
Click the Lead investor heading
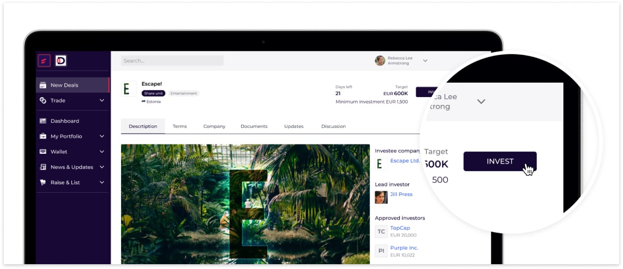tap(392, 184)
